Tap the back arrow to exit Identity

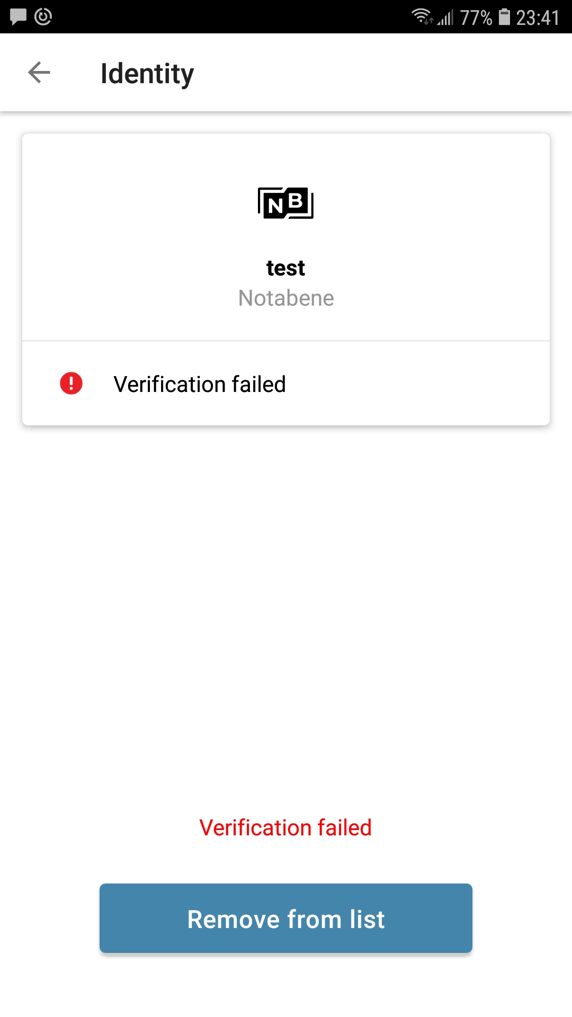39,73
